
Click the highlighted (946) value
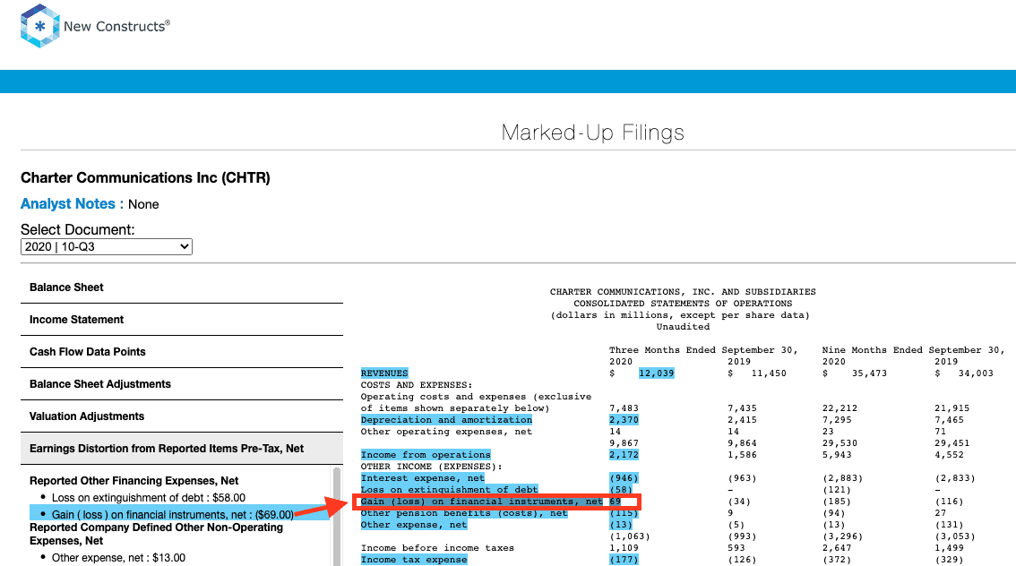[x=624, y=478]
